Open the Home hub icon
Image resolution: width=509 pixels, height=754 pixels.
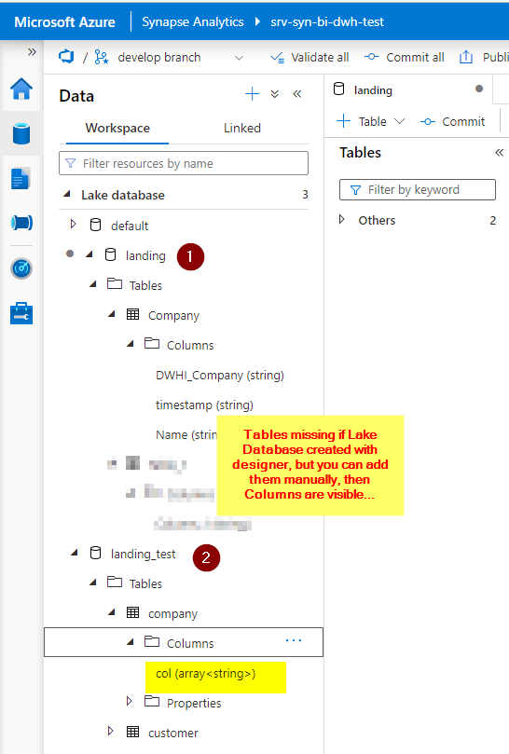click(x=21, y=89)
